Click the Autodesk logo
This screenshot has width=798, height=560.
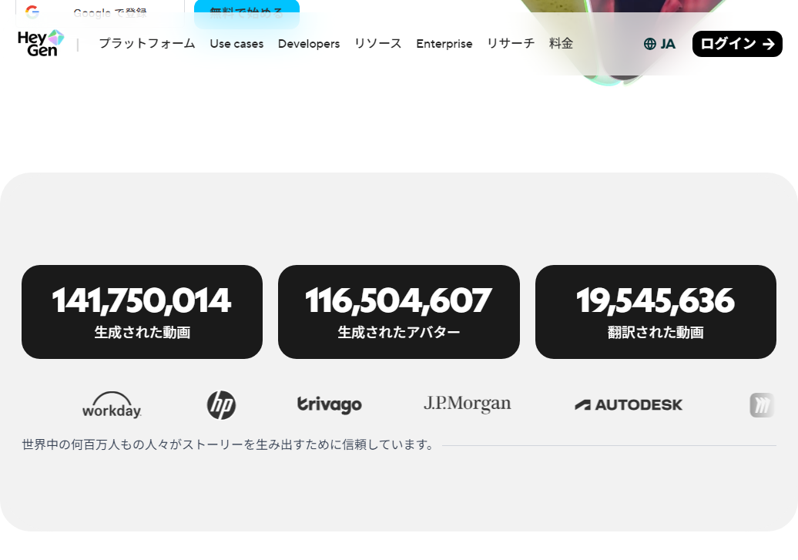(629, 405)
